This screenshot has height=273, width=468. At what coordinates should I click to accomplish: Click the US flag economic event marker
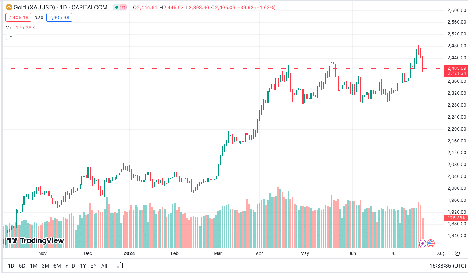click(431, 243)
